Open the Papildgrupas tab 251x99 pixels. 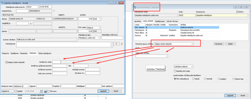(x=160, y=21)
